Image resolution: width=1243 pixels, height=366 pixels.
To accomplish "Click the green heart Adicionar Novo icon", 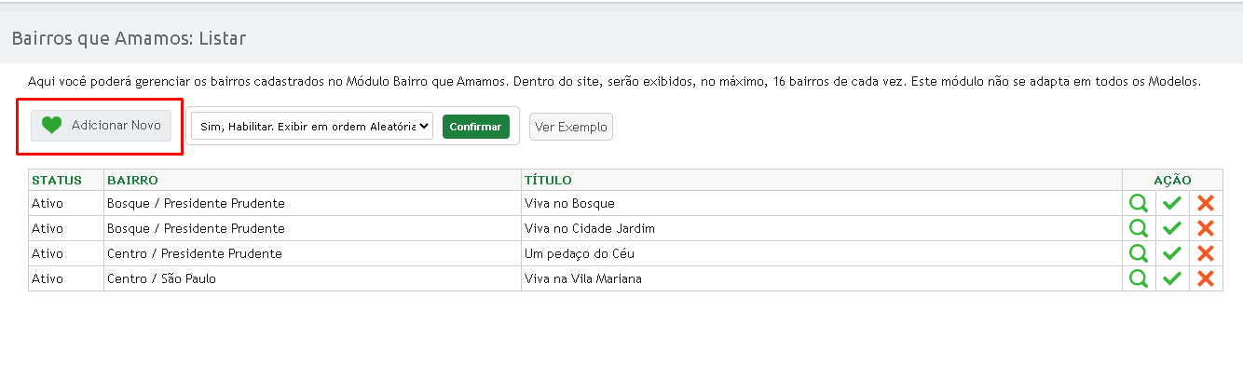I will (x=52, y=126).
